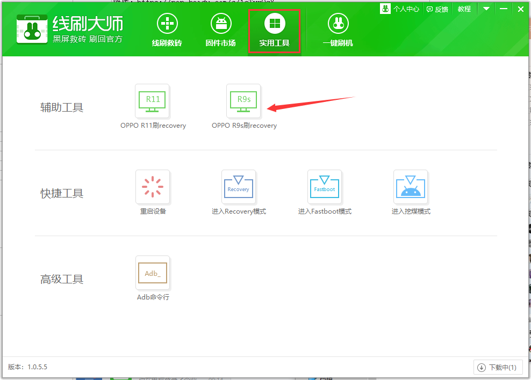Minimize the 线刷大师 window

(504, 9)
